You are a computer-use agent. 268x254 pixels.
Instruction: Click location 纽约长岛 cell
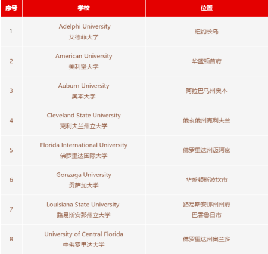pos(207,32)
